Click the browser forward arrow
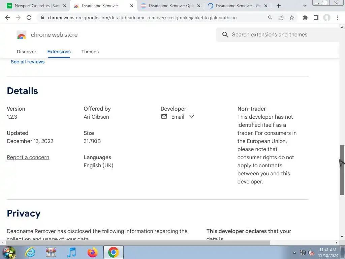Screen dimensions: 345x259 [x=18, y=18]
